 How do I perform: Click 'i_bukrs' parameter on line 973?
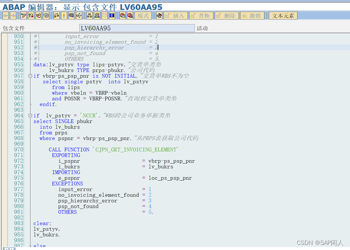click(x=69, y=167)
